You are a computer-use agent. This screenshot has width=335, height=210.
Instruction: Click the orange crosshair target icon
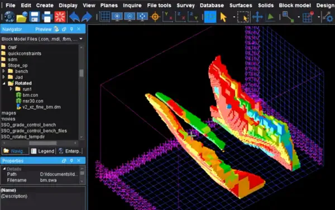tap(155, 17)
